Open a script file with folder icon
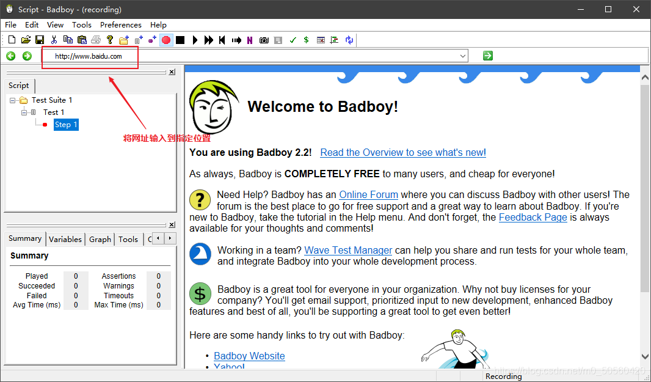This screenshot has width=651, height=382. coord(26,40)
